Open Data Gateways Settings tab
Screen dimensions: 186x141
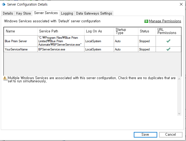pos(94,13)
